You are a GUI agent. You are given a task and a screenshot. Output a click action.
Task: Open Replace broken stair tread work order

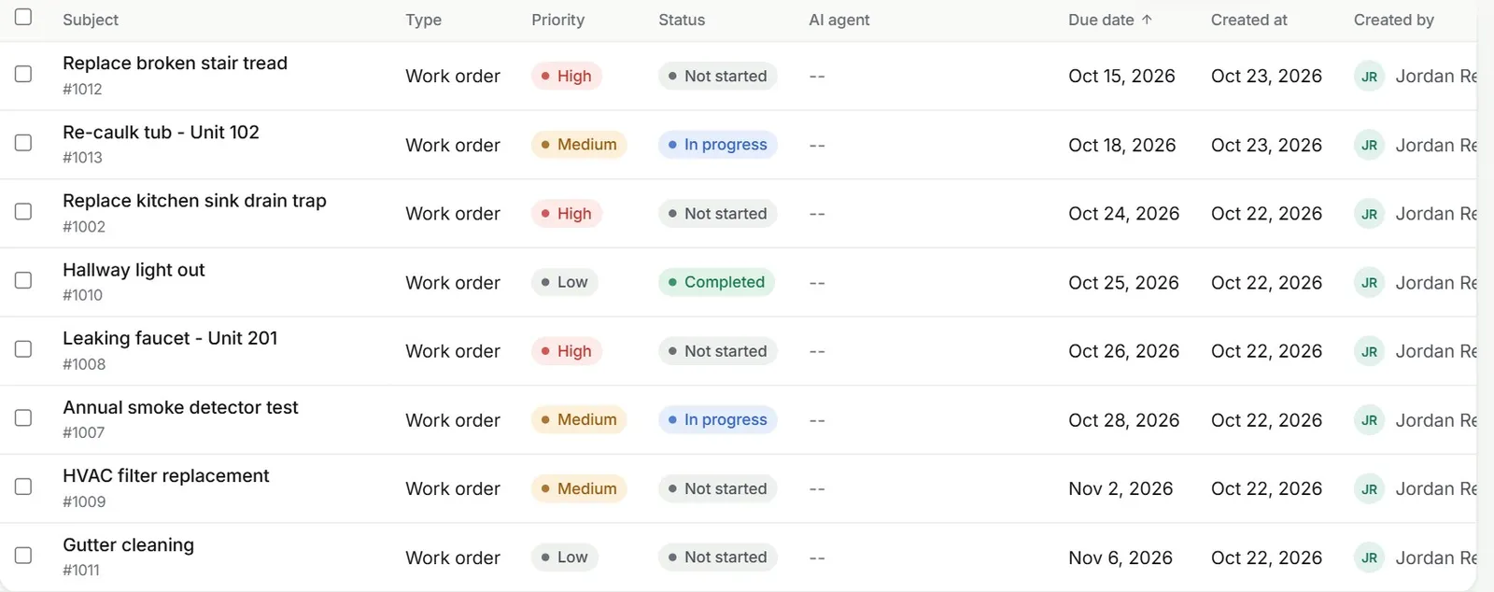point(175,63)
